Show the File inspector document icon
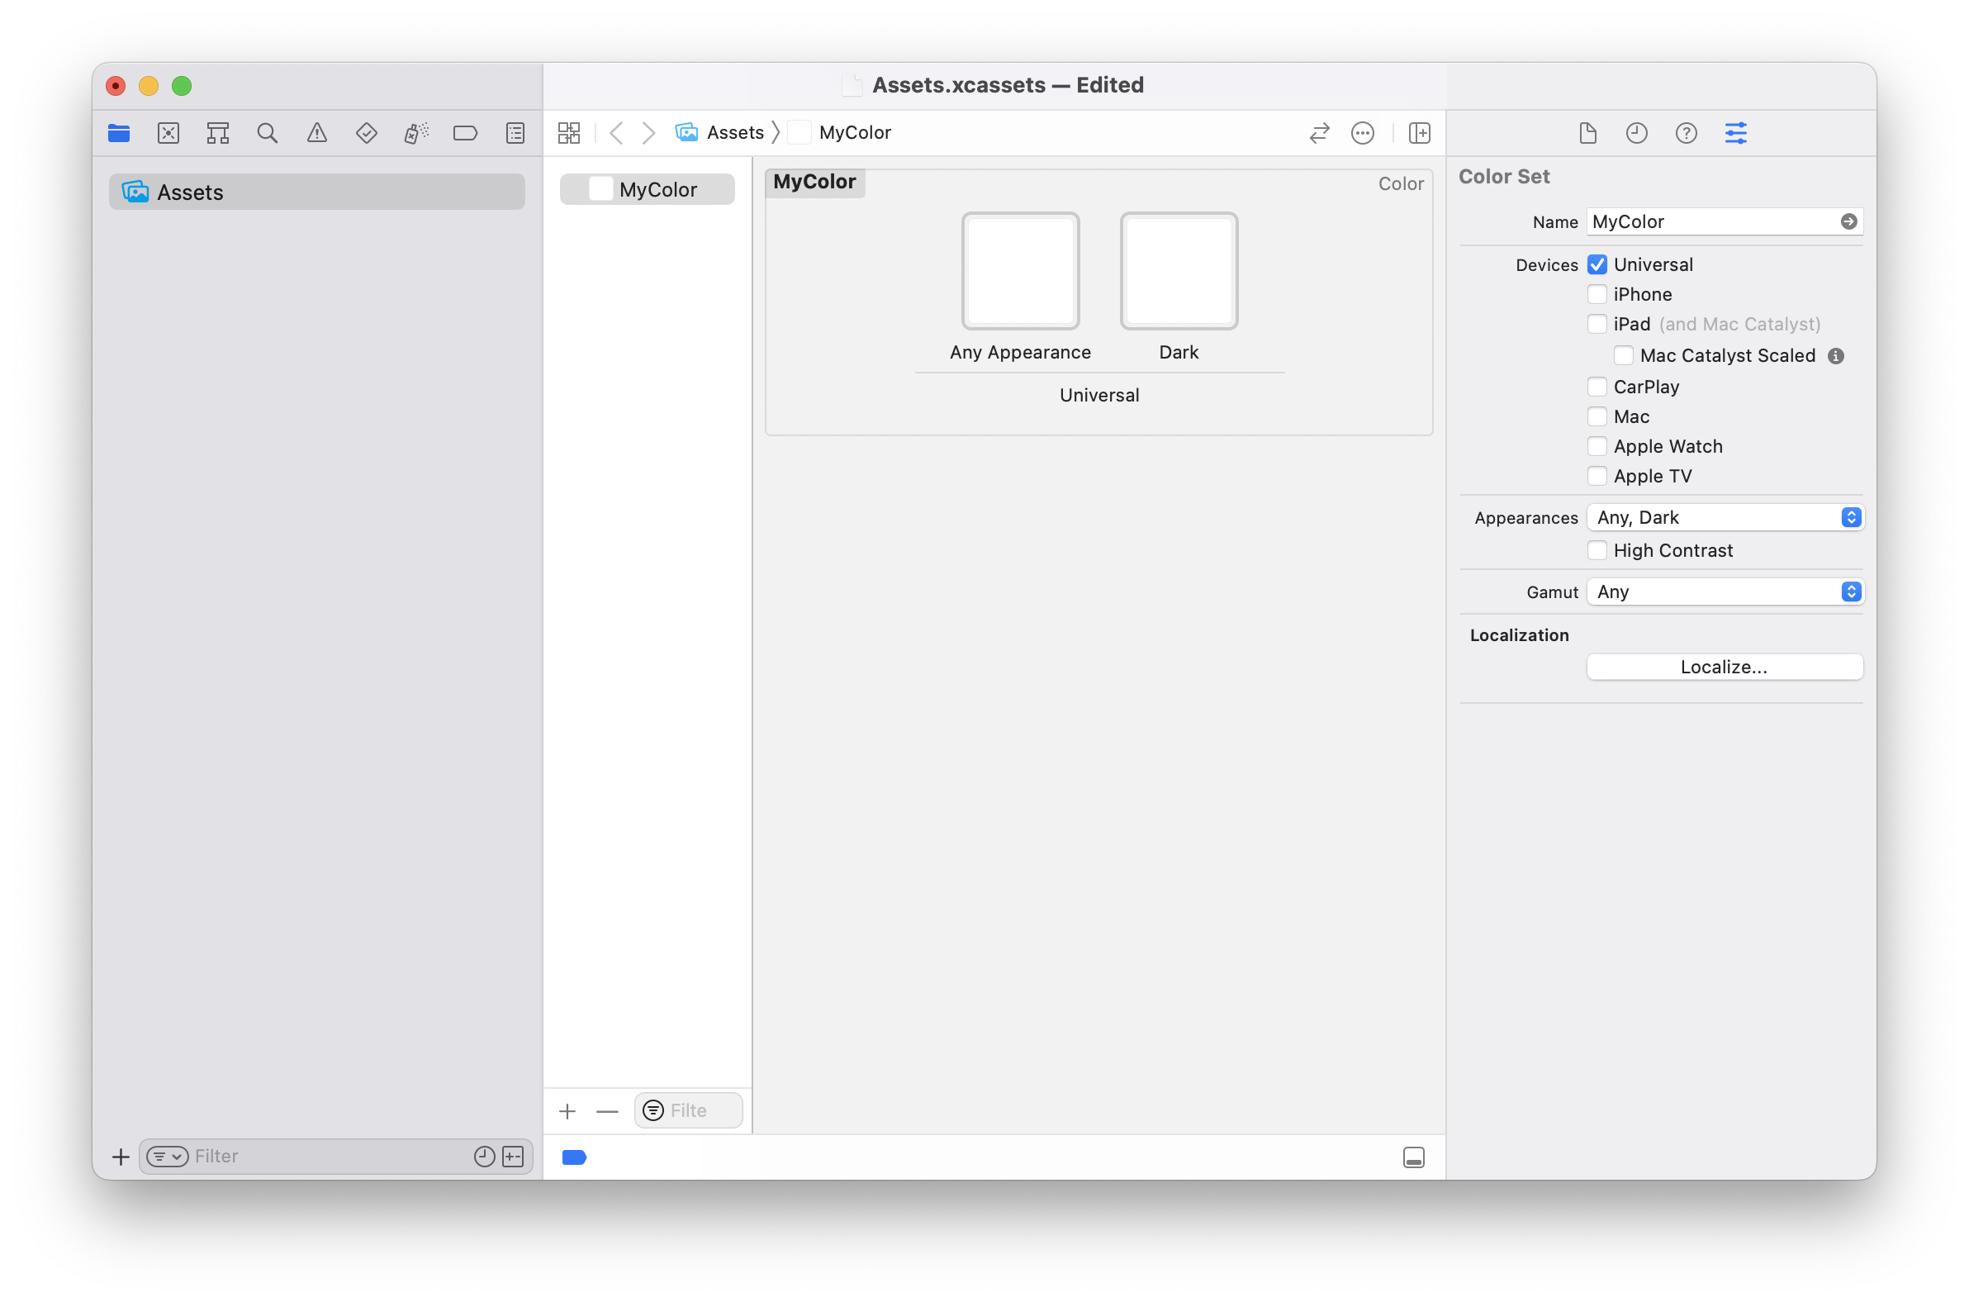Viewport: 1969px width, 1302px height. point(1588,133)
